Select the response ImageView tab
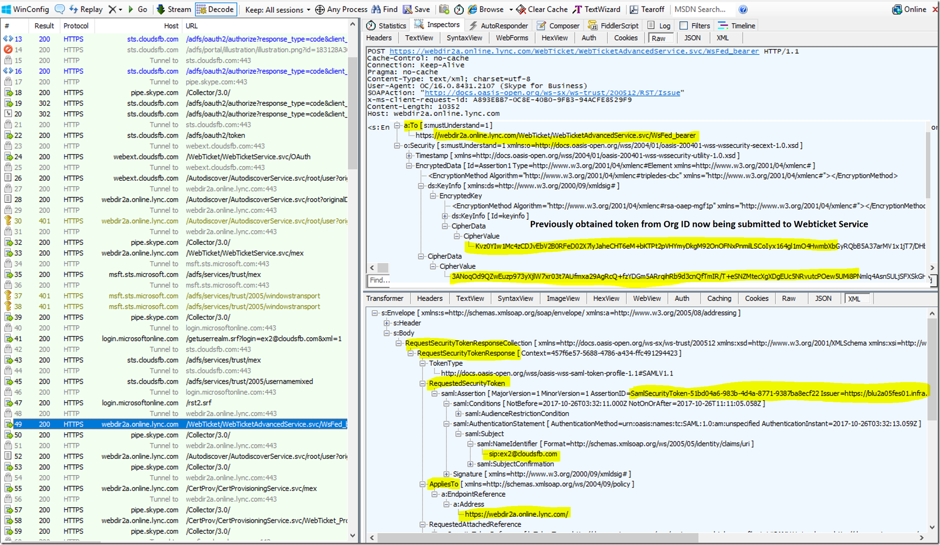Viewport: 940px width, 545px height. tap(563, 299)
